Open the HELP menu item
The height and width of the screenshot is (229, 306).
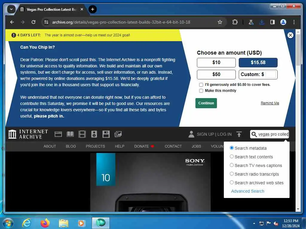point(120,146)
